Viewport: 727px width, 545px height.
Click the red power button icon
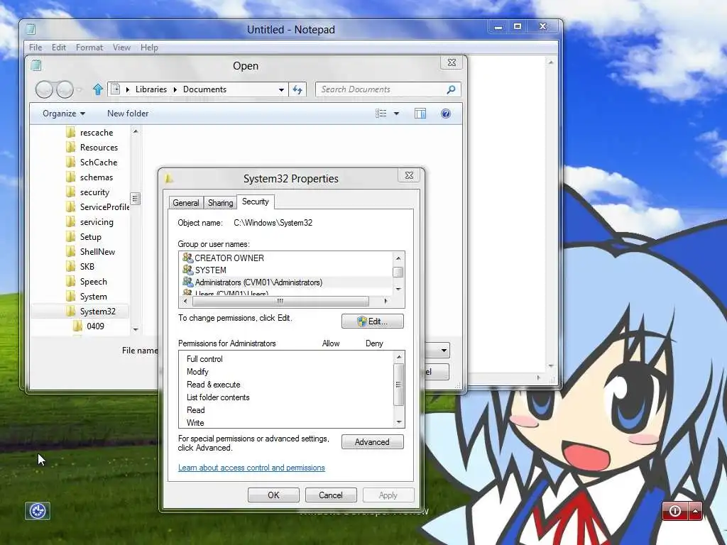coord(675,511)
